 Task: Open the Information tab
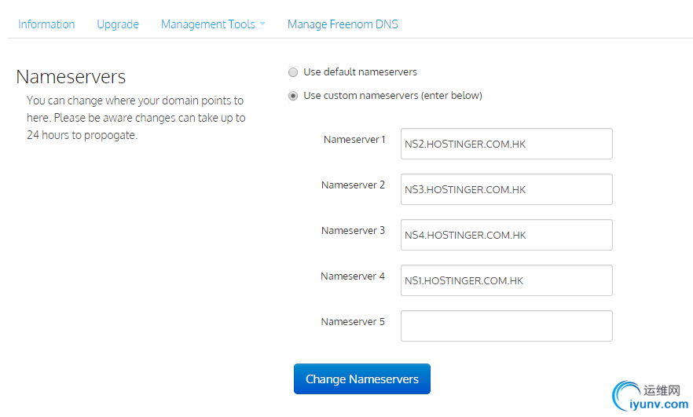coord(46,24)
